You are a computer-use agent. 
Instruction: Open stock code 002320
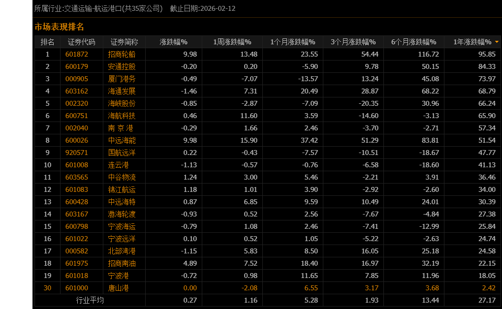click(x=76, y=103)
